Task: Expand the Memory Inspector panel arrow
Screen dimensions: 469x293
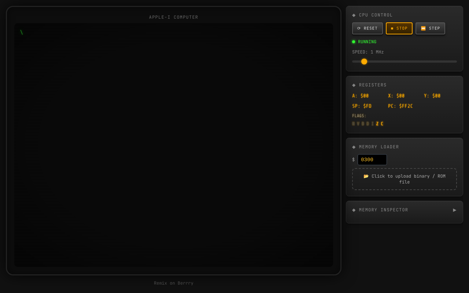Action: pos(455,210)
